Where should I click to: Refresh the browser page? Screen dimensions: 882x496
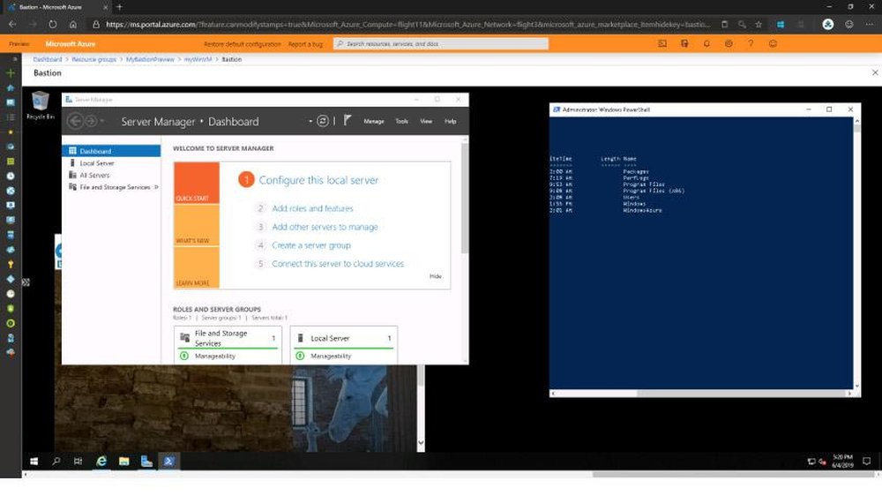[52, 24]
